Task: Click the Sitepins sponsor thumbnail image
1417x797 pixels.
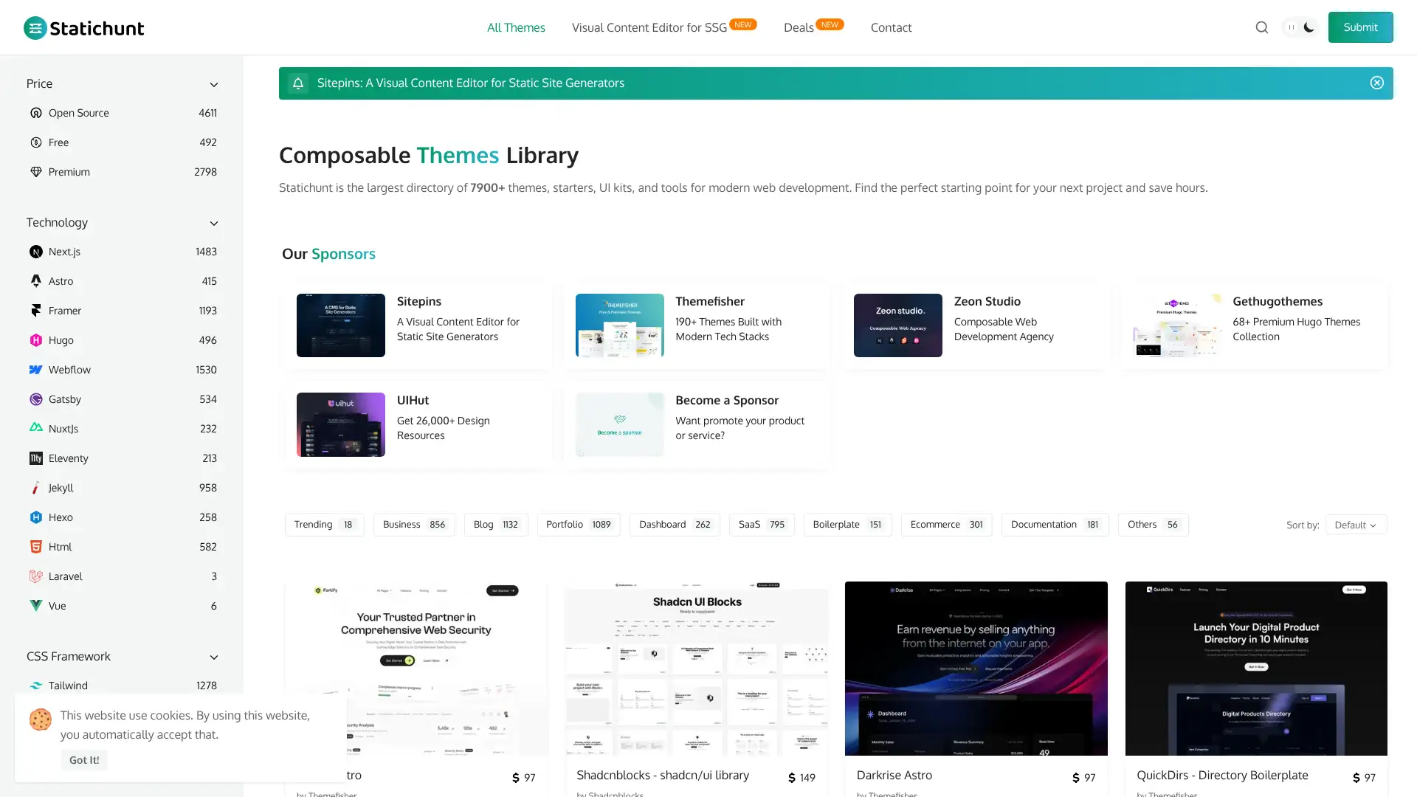Action: 341,325
